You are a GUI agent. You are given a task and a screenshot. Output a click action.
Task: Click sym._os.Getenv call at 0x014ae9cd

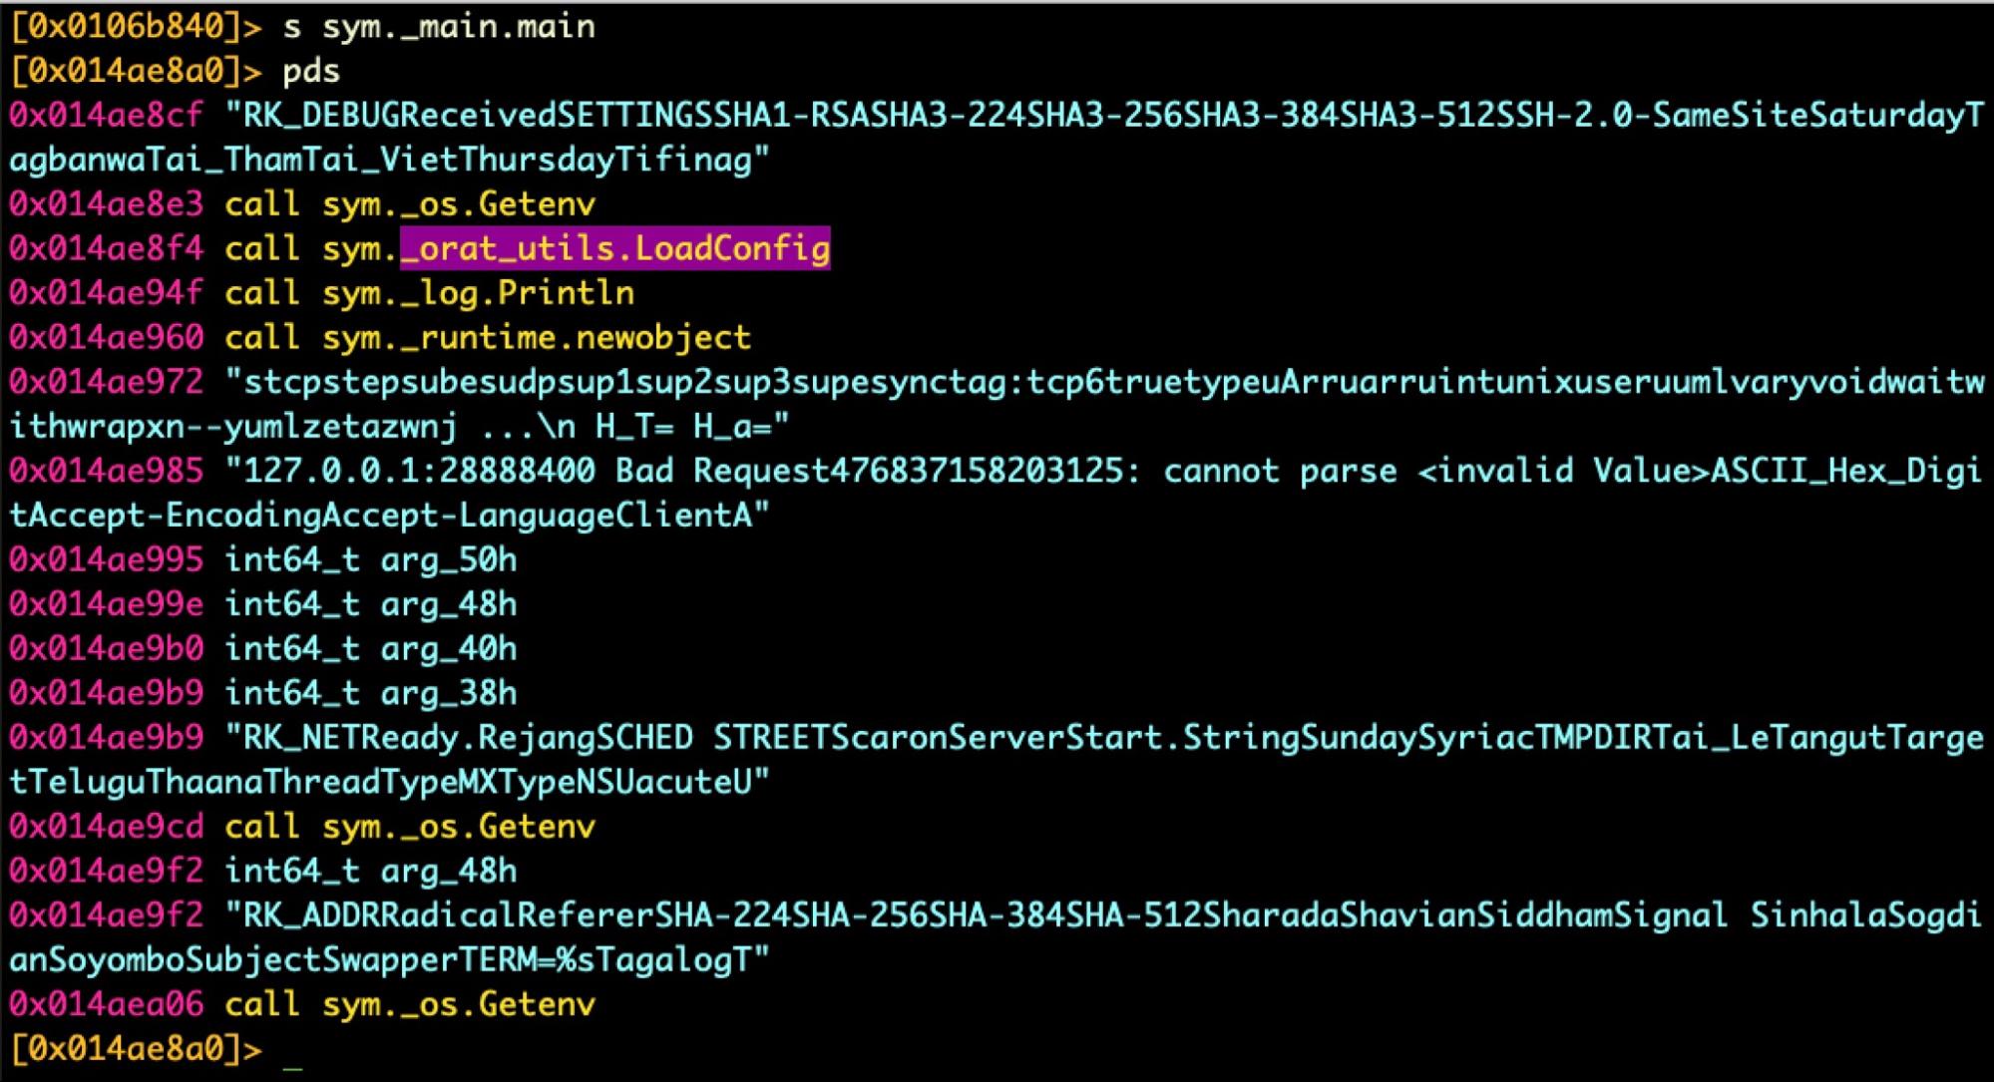(458, 827)
